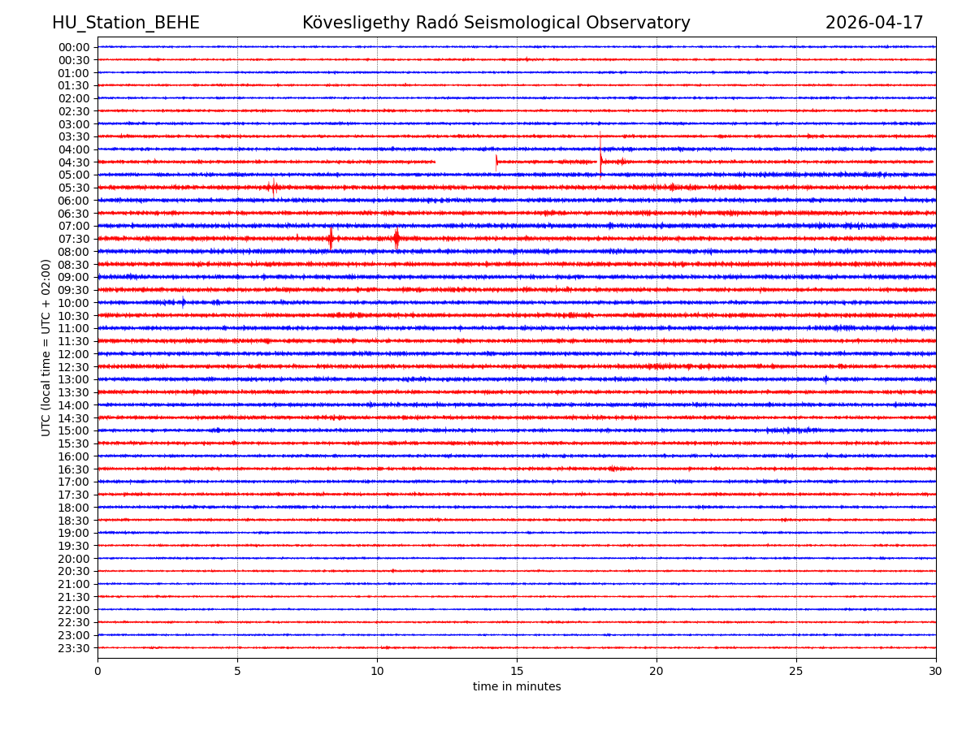Select the 23:30 time label on y-axis
This screenshot has width=975, height=731.
(73, 648)
